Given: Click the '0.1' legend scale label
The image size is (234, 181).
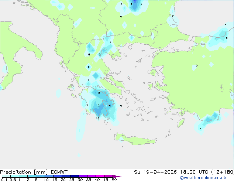Looking at the screenshot, I should [x=4, y=180].
